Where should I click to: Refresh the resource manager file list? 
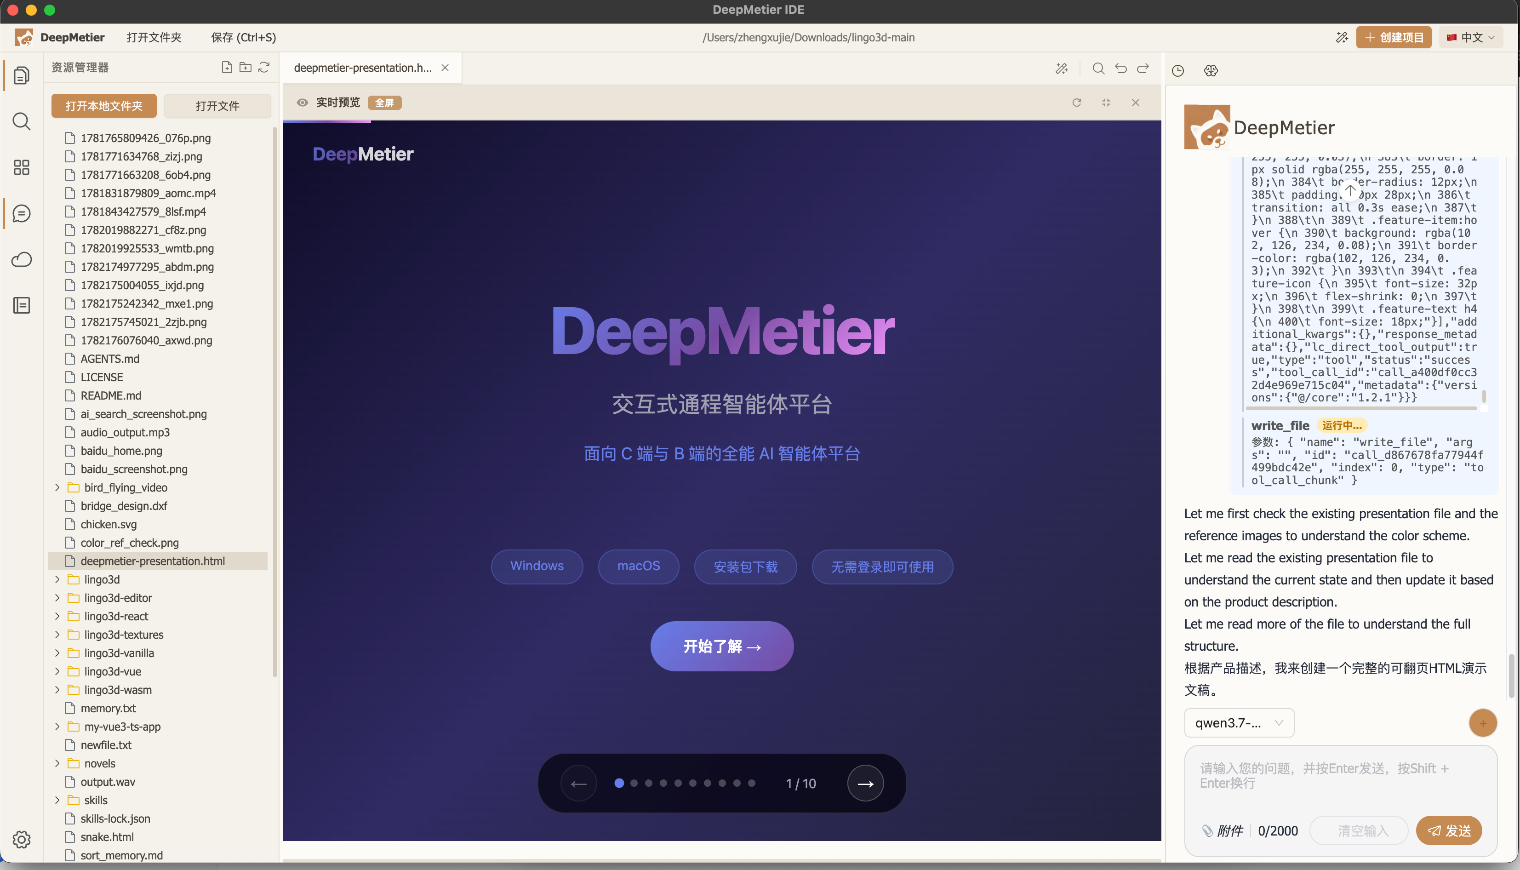pos(264,68)
